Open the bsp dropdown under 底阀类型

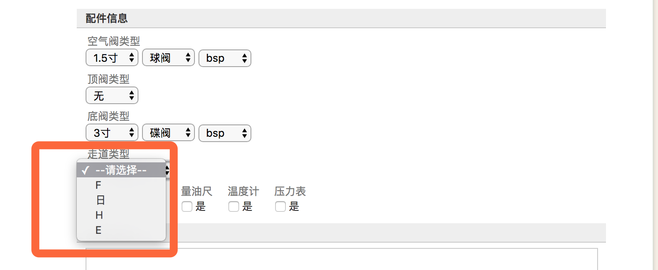(225, 133)
